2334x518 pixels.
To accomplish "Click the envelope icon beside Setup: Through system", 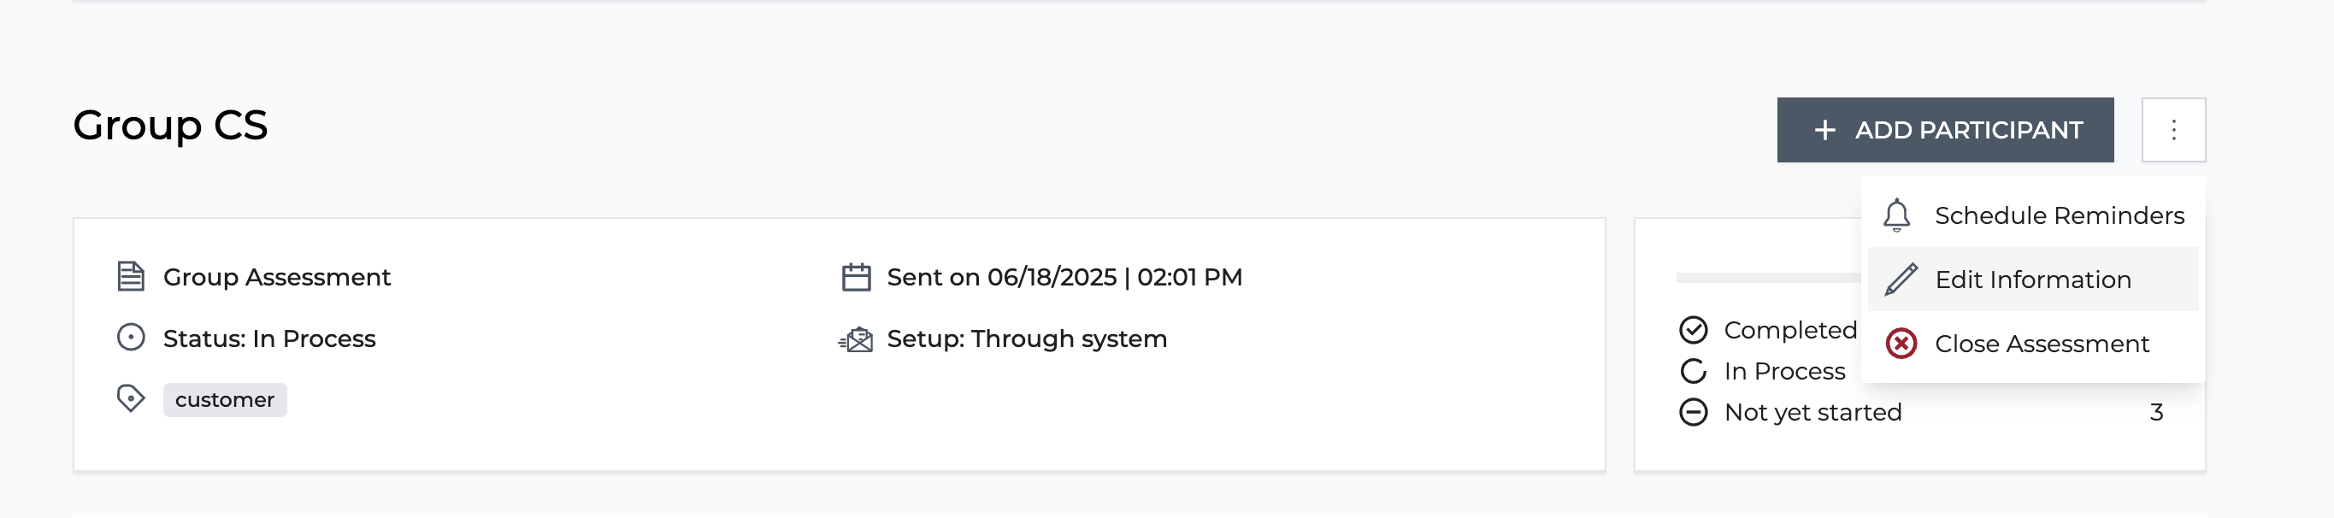I will [855, 339].
